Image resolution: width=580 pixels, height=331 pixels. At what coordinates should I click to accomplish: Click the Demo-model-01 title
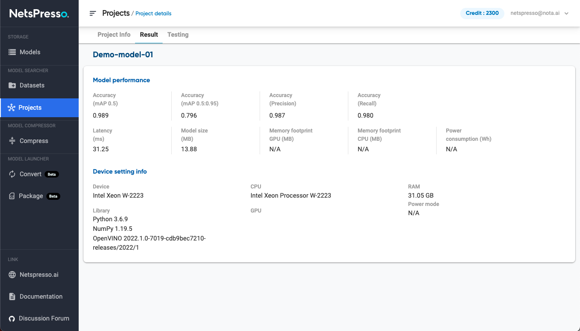coord(123,55)
